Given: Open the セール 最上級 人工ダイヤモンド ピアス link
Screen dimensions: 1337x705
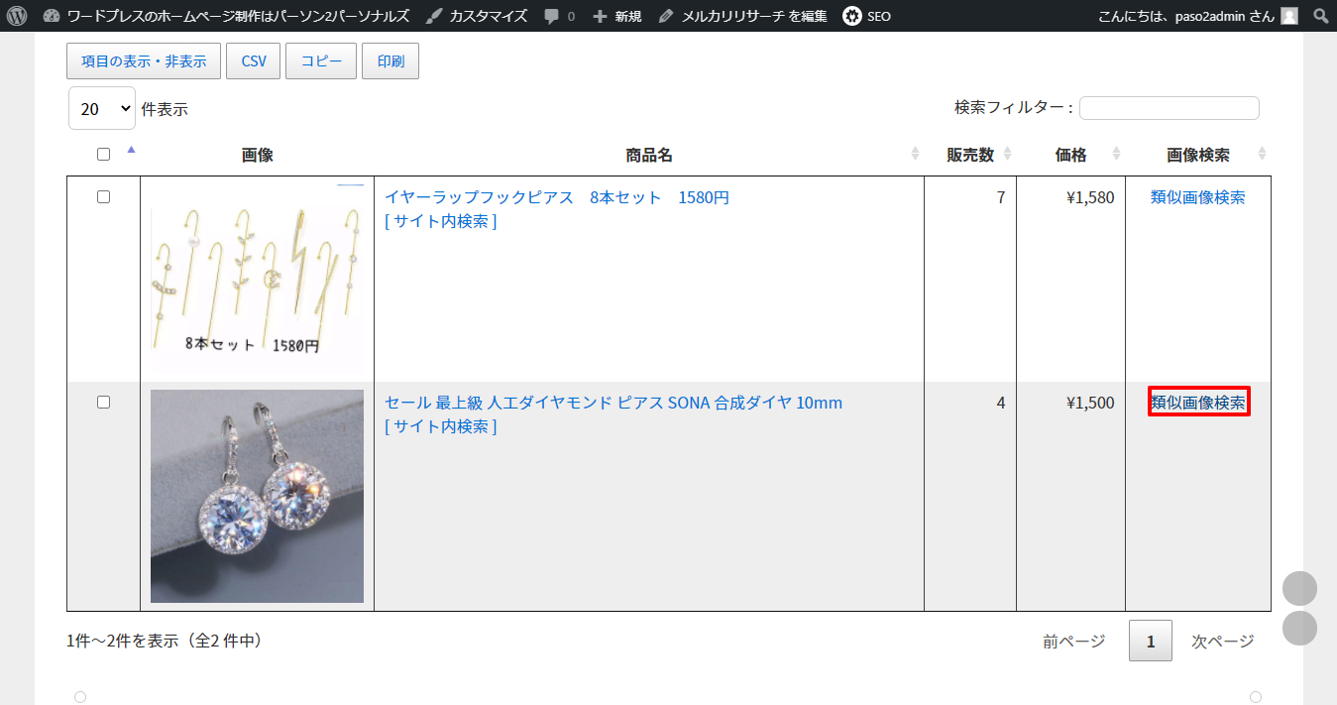Looking at the screenshot, I should [x=613, y=403].
